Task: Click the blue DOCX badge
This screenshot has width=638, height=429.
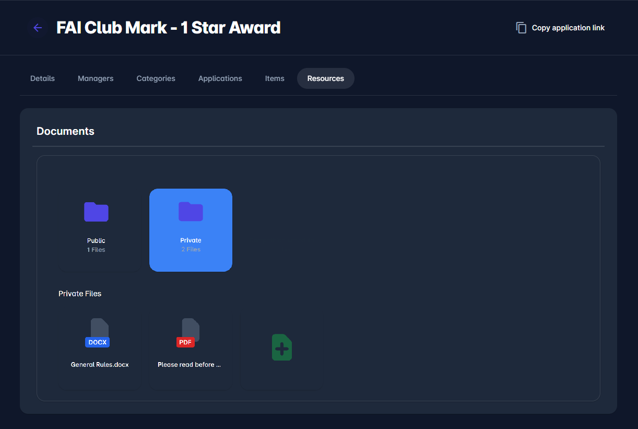Action: [97, 342]
